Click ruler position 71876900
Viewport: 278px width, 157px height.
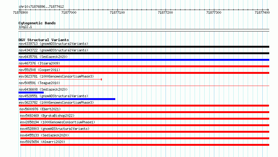click(x=20, y=12)
